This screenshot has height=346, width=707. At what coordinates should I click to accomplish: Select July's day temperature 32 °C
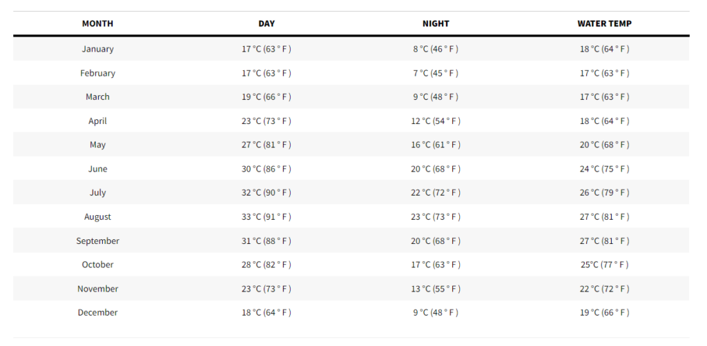point(267,193)
